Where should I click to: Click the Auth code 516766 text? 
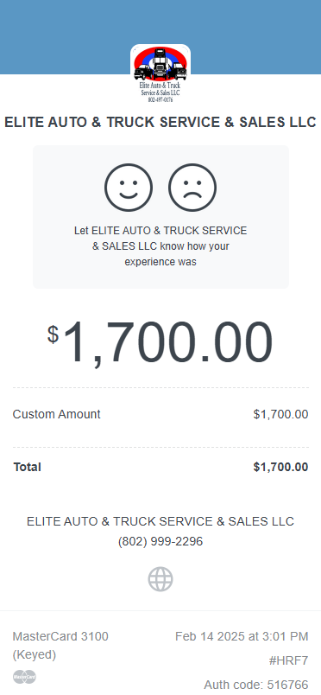point(256,685)
